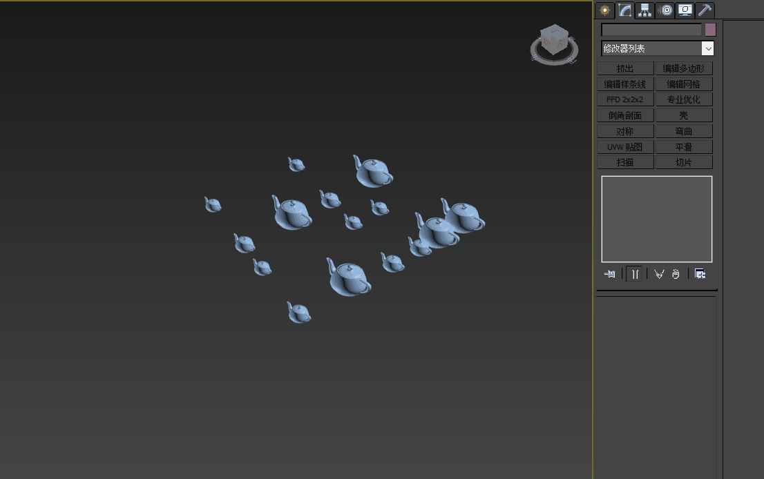Image resolution: width=764 pixels, height=479 pixels.
Task: Apply the 编辑样条线 modifier
Action: [625, 84]
